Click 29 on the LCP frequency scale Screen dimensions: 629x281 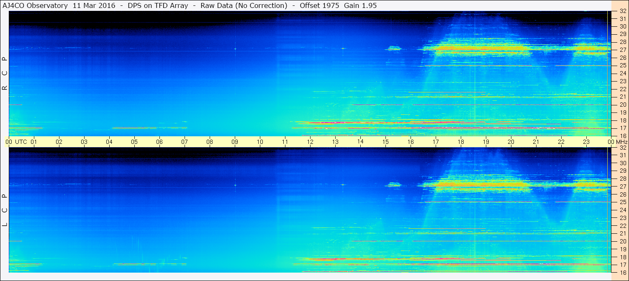622,171
